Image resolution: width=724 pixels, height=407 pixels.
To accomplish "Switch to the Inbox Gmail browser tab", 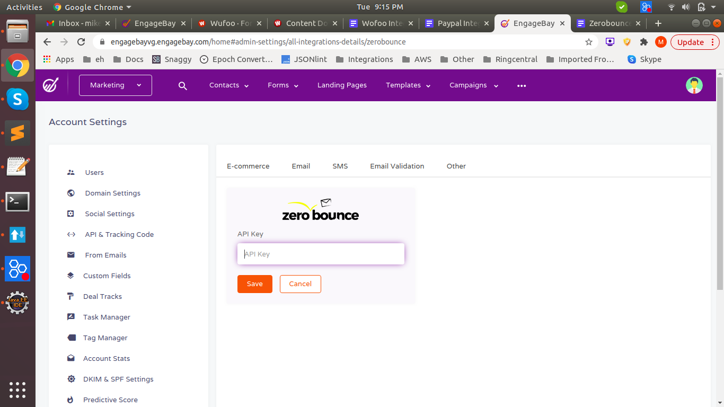I will point(77,23).
